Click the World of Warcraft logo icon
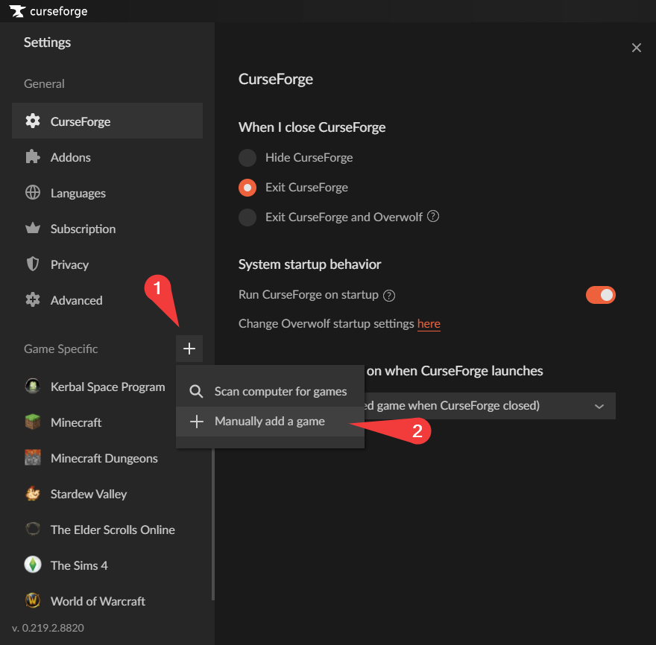The width and height of the screenshot is (656, 645). click(x=33, y=601)
